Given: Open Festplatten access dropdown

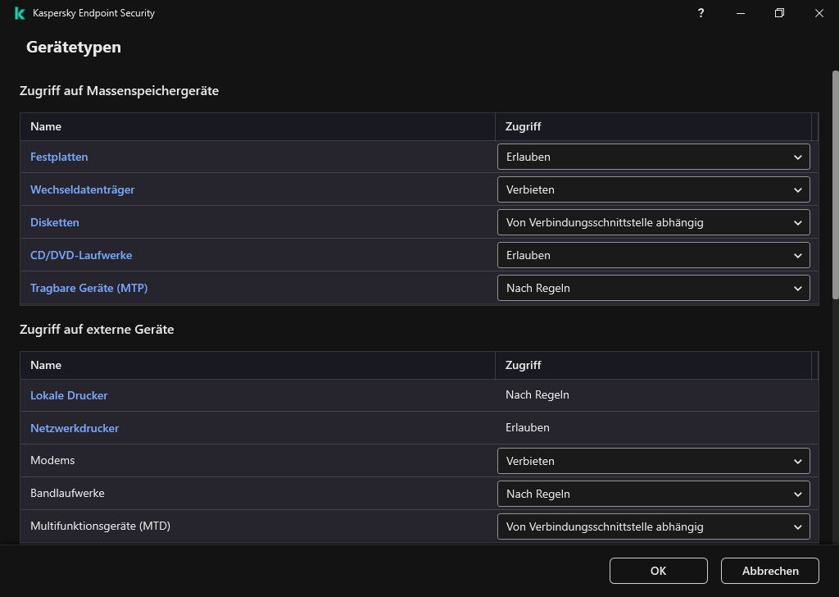Looking at the screenshot, I should [x=653, y=157].
